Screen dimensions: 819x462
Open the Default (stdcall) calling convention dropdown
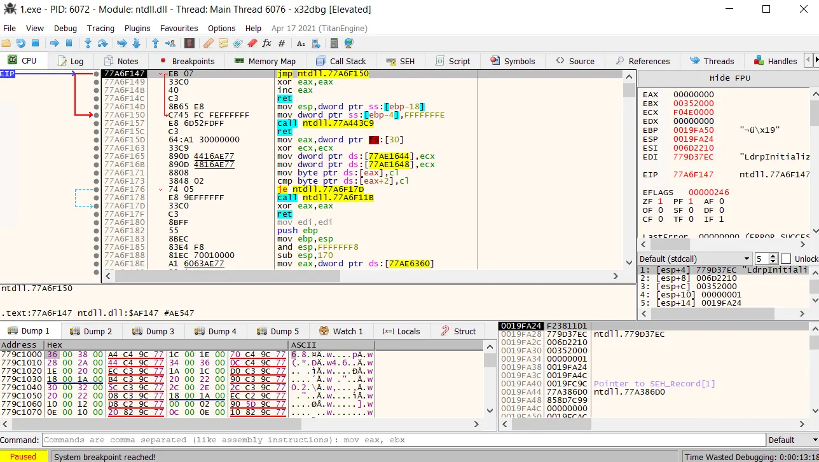coord(695,259)
